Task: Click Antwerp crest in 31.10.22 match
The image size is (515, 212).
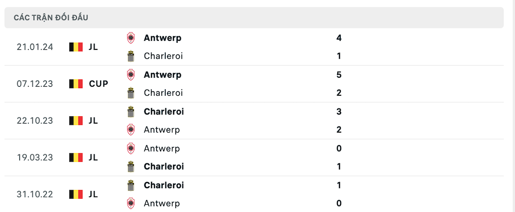Action: (x=130, y=203)
